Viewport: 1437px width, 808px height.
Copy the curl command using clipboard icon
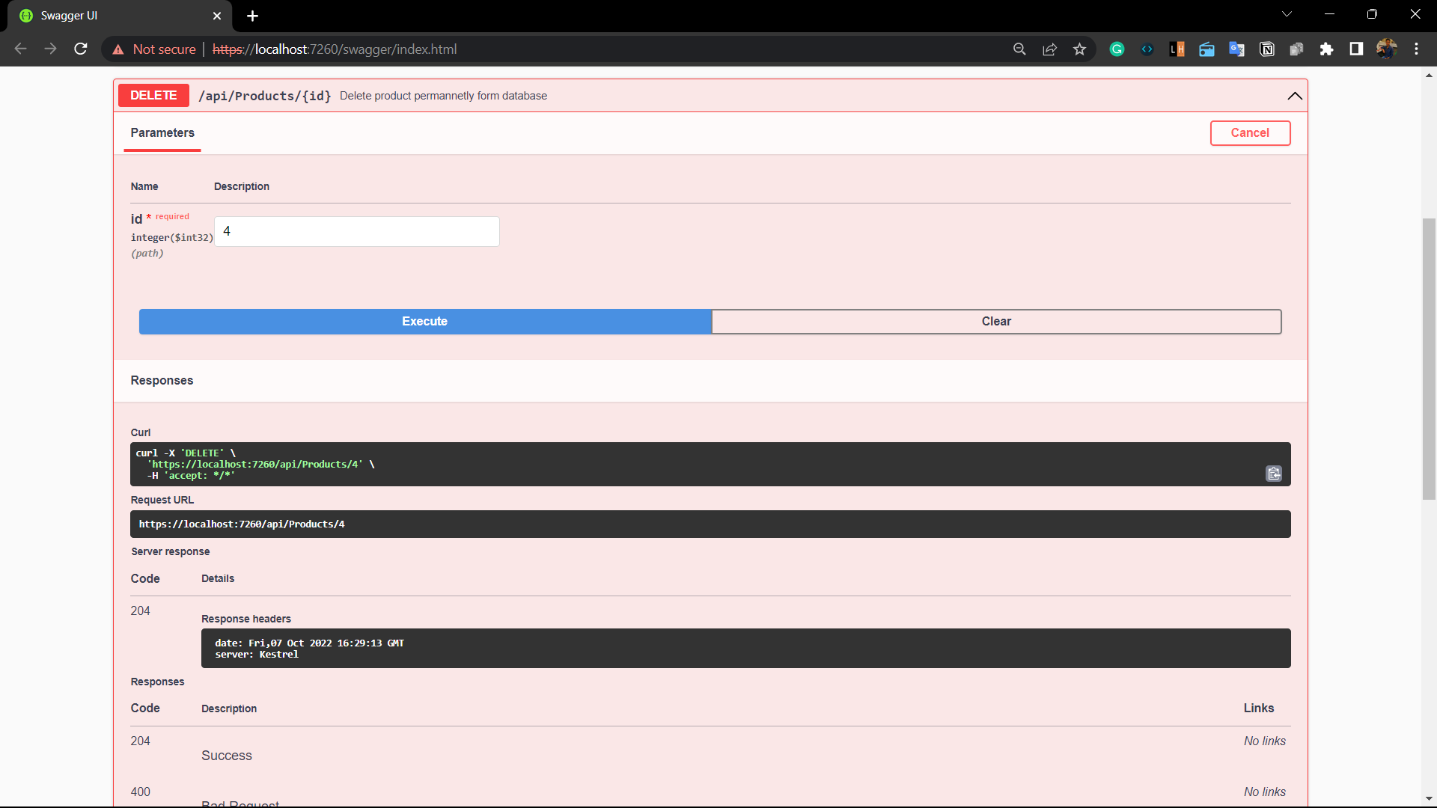(x=1273, y=474)
